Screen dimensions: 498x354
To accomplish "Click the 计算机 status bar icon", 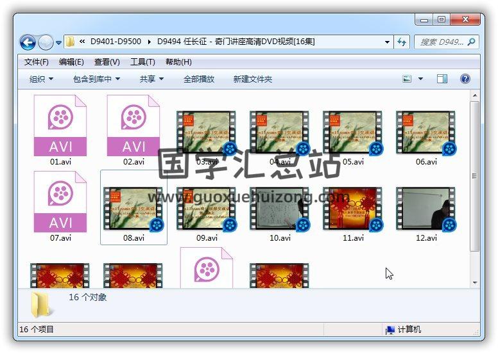I will pyautogui.click(x=390, y=330).
